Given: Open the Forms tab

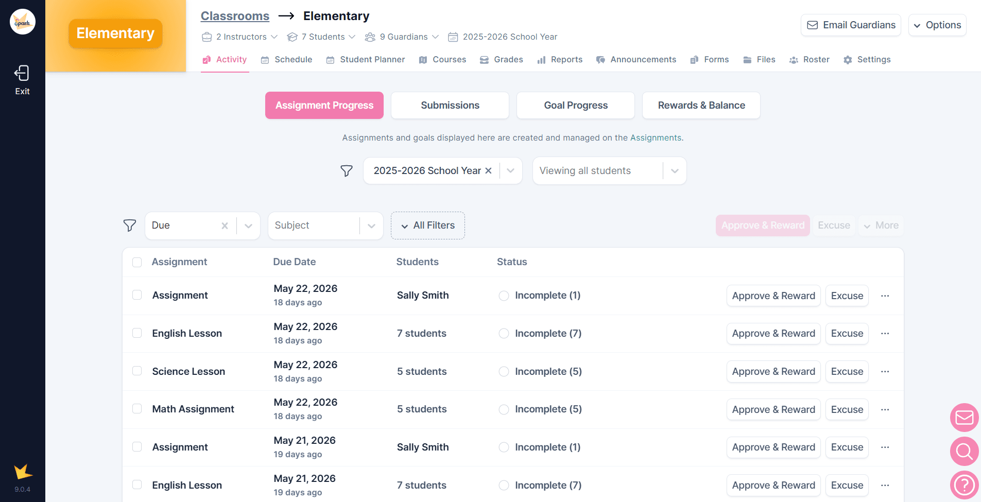Looking at the screenshot, I should [710, 60].
